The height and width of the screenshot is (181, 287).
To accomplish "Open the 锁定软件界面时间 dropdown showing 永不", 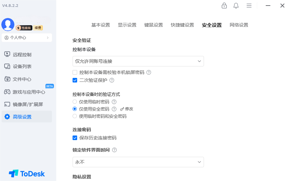I will click(x=138, y=162).
